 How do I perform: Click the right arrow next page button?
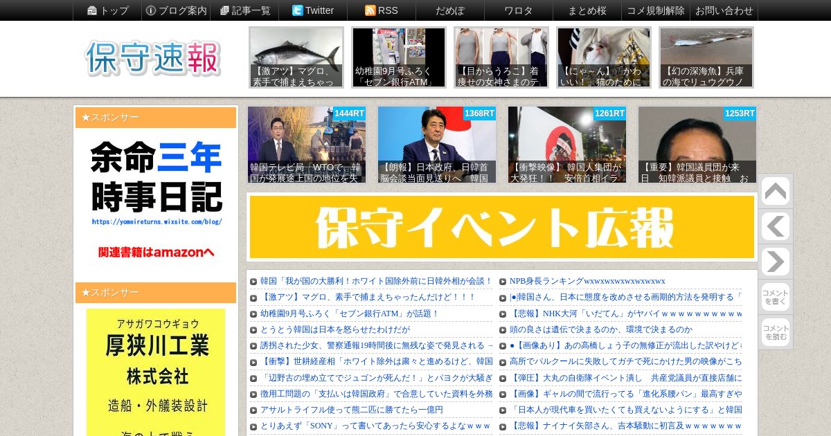tap(776, 262)
